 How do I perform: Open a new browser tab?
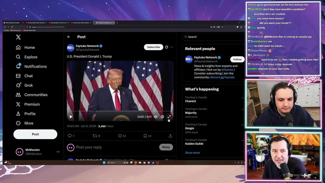(117, 23)
